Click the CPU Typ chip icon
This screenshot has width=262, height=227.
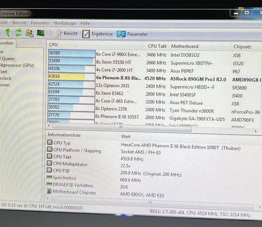pyautogui.click(x=50, y=142)
